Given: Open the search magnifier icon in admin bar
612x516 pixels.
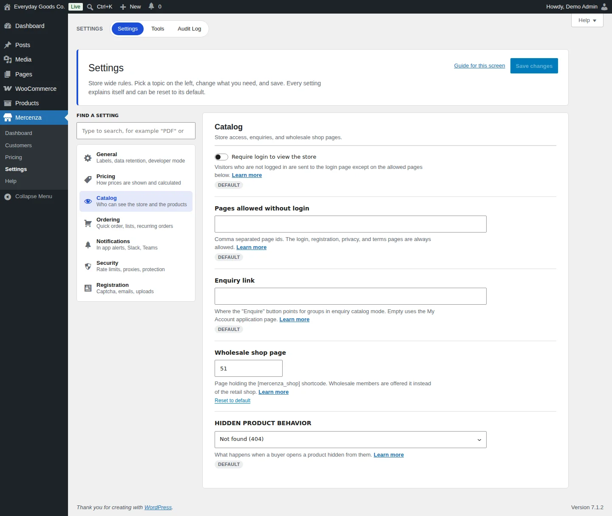Looking at the screenshot, I should pyautogui.click(x=90, y=7).
